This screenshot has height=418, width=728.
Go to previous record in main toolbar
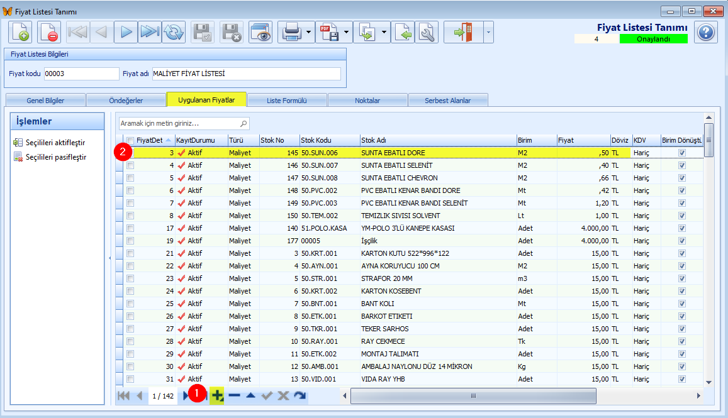101,32
